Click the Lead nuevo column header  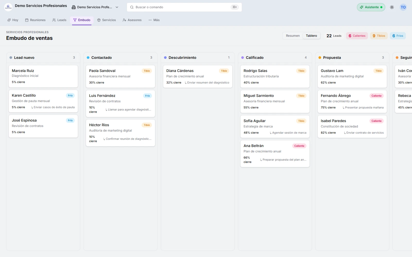coord(43,58)
